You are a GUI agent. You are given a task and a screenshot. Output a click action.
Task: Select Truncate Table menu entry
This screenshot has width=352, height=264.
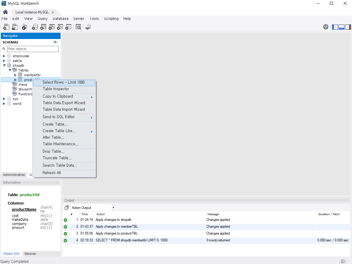(x=64, y=158)
